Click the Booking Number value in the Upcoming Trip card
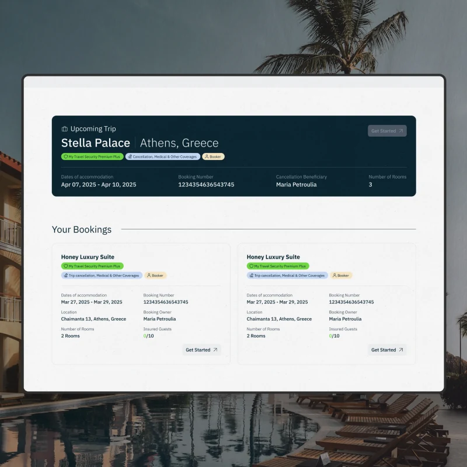 point(206,184)
